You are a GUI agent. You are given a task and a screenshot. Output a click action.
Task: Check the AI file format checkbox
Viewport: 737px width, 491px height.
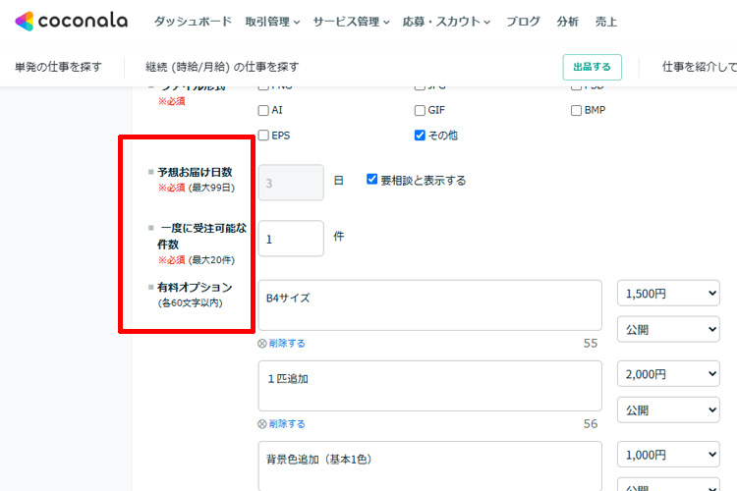(x=263, y=110)
